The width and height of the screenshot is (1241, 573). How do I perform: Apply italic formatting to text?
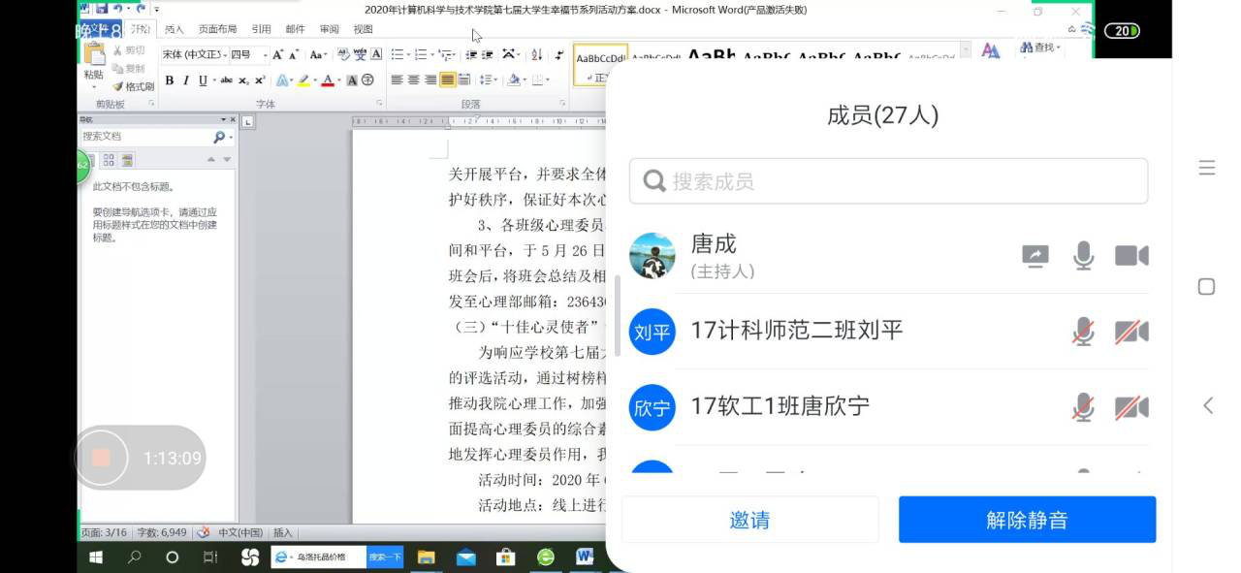(x=186, y=80)
